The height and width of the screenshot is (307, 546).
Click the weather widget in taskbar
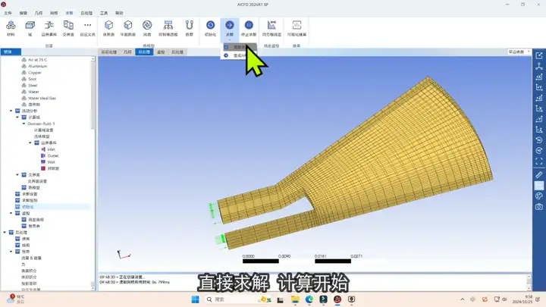click(16, 299)
